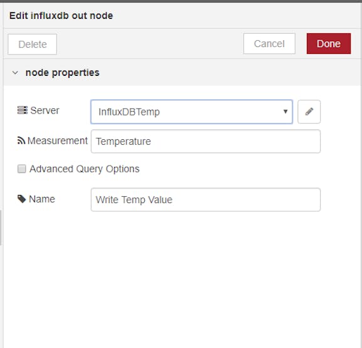The width and height of the screenshot is (362, 348).
Task: Click the Server stack icon
Action: [23, 110]
